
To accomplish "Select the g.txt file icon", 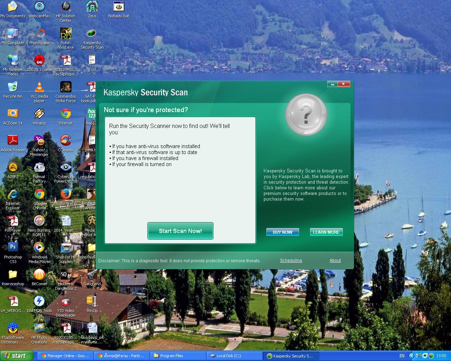I will point(92,63).
